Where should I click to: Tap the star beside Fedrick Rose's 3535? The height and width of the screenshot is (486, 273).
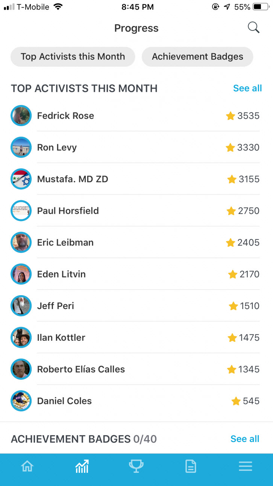(231, 116)
